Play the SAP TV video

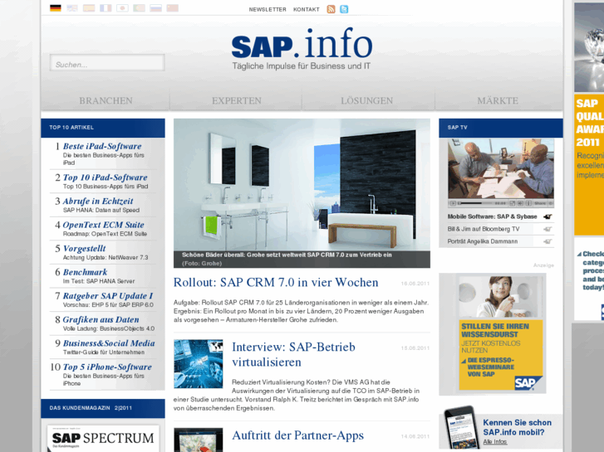point(453,203)
